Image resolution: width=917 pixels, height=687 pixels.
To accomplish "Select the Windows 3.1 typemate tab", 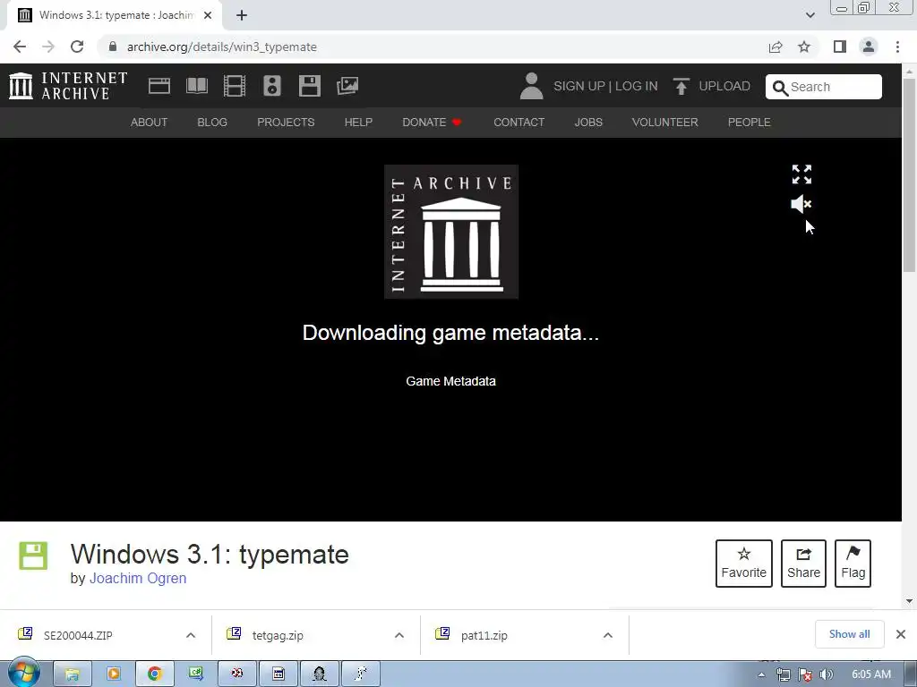I will click(x=116, y=16).
